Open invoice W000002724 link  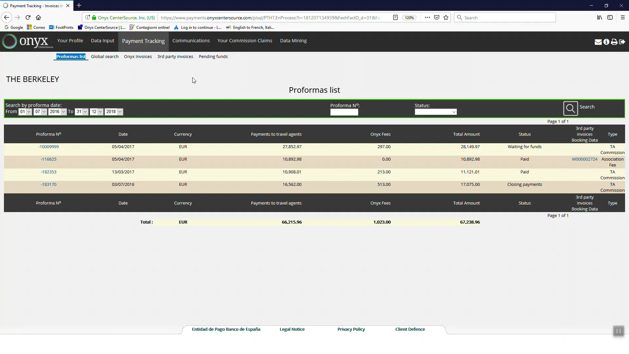[x=584, y=159]
